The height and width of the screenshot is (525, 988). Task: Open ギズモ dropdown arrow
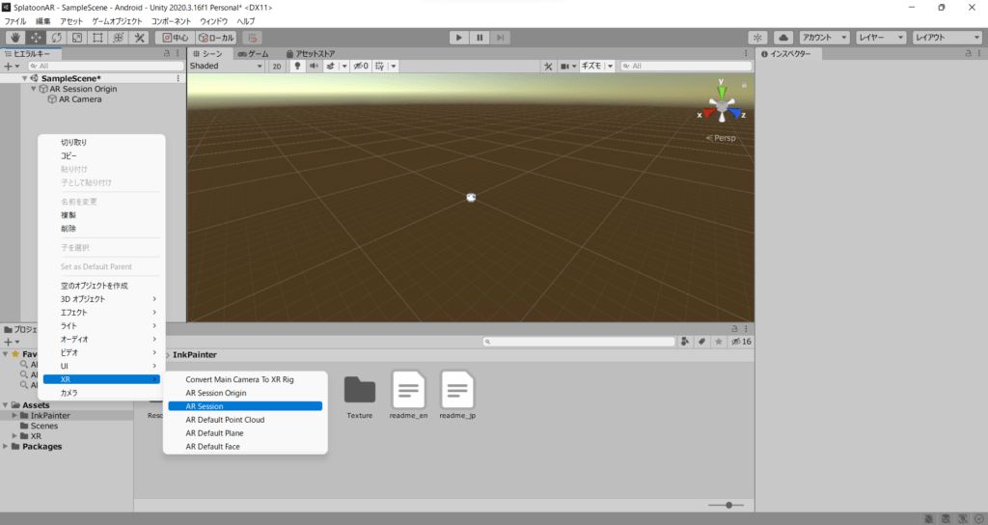pyautogui.click(x=610, y=67)
